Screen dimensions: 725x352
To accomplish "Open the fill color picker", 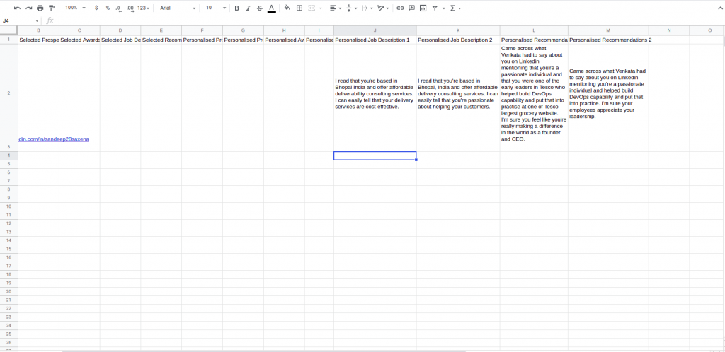I will point(287,8).
